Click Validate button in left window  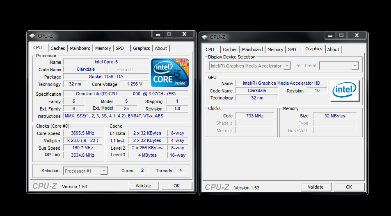point(143,186)
